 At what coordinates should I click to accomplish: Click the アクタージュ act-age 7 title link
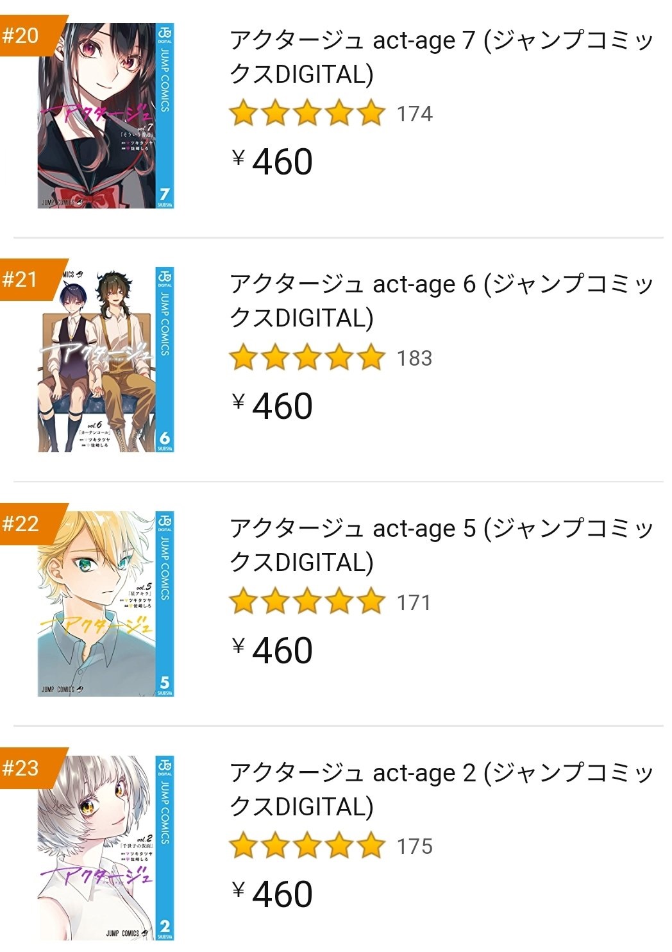point(441,57)
